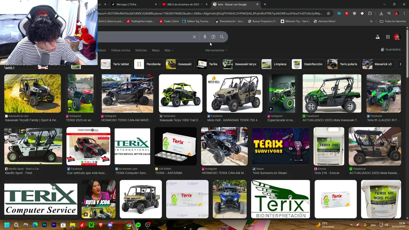The width and height of the screenshot is (409, 230).
Task: Filter images by Desinfección chip
Action: click(x=308, y=64)
